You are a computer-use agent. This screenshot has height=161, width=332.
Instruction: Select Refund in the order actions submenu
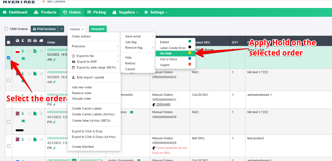[x=130, y=63]
